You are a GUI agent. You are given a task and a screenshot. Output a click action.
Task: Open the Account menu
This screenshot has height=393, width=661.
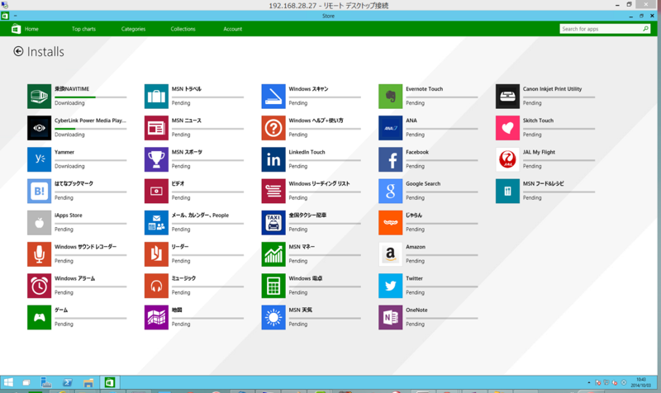pyautogui.click(x=233, y=29)
